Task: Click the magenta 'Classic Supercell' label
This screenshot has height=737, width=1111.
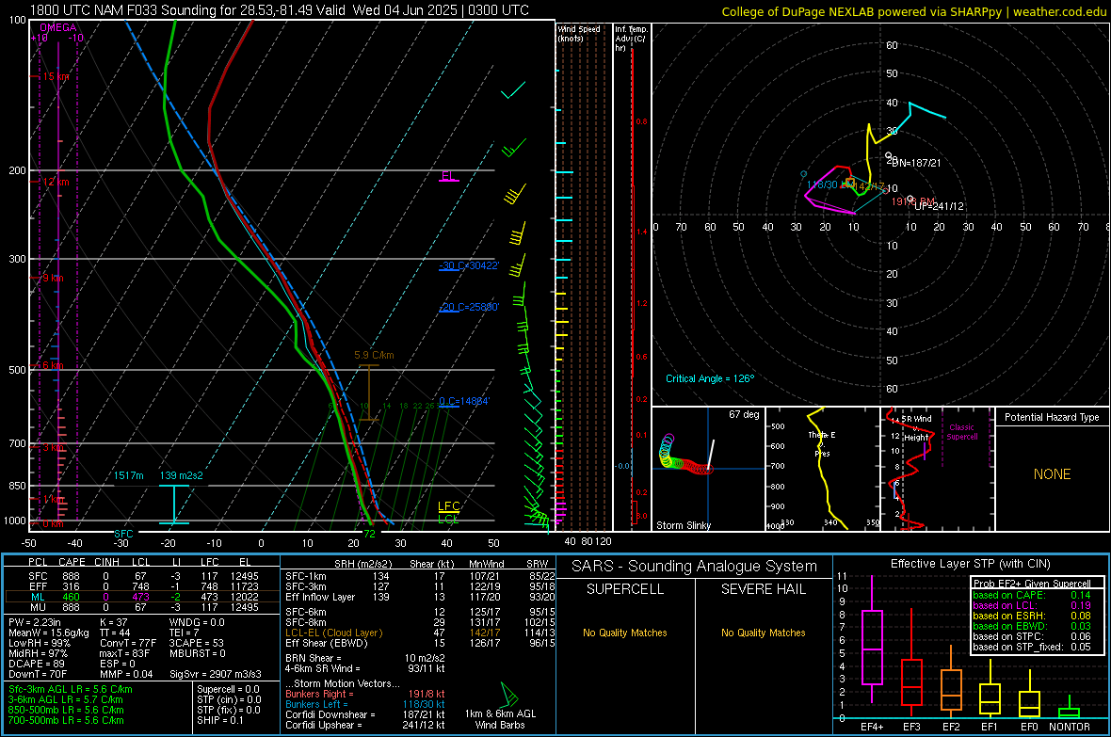Action: (962, 432)
